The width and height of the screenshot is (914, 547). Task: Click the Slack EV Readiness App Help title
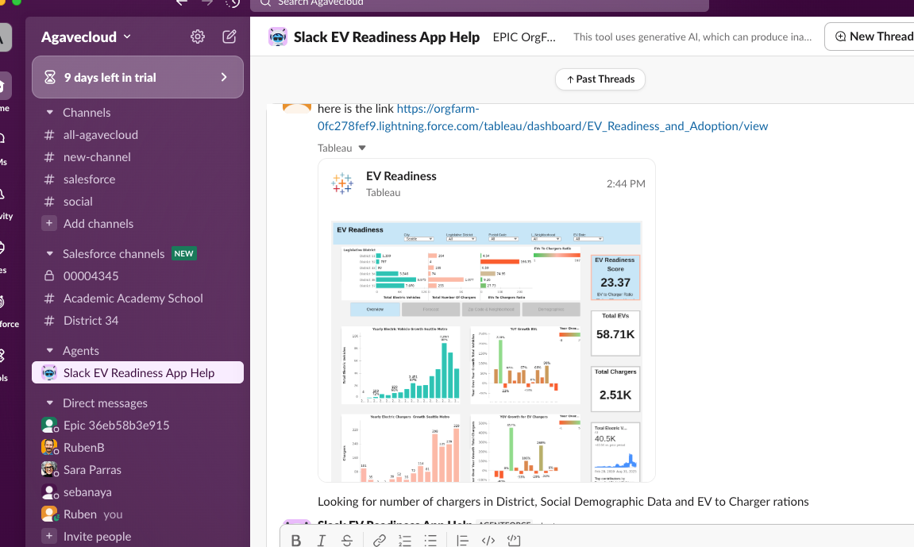(x=387, y=37)
